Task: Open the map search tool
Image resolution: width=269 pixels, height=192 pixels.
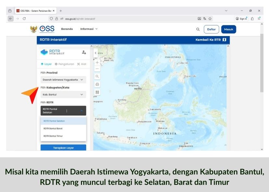Action: click(x=97, y=77)
